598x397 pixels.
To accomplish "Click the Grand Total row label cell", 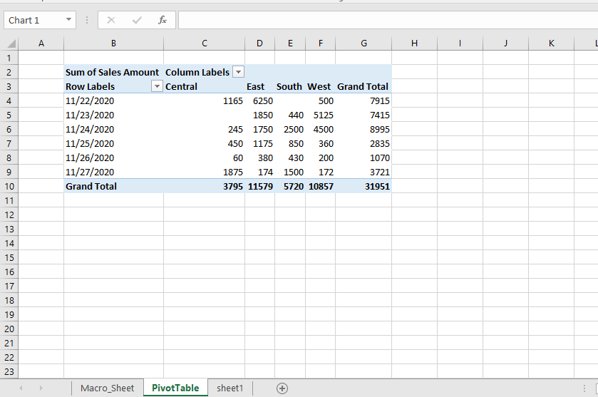I will tap(113, 186).
